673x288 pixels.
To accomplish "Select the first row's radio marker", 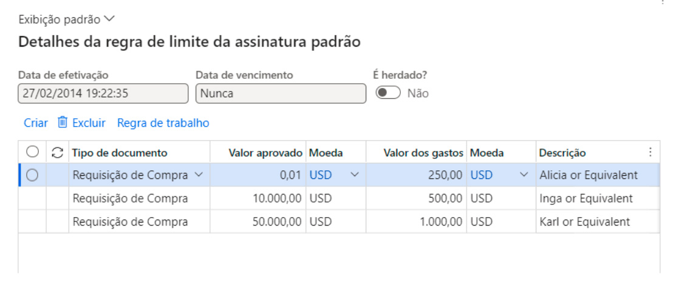I will pyautogui.click(x=33, y=175).
